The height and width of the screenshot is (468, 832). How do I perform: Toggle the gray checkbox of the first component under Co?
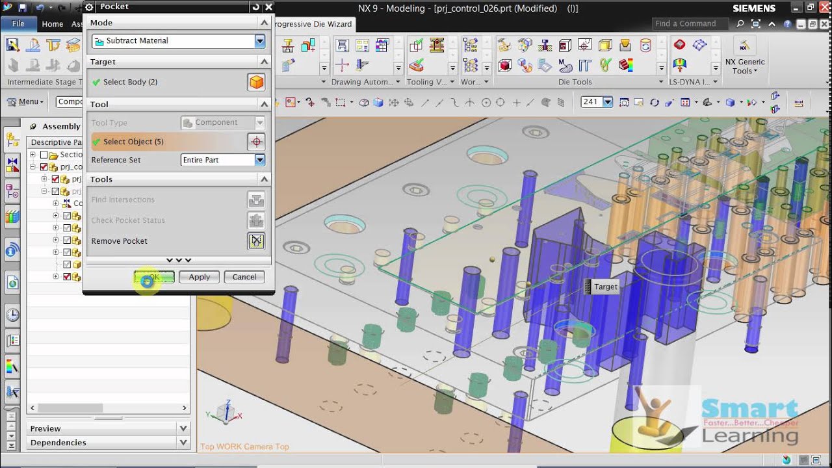[67, 216]
